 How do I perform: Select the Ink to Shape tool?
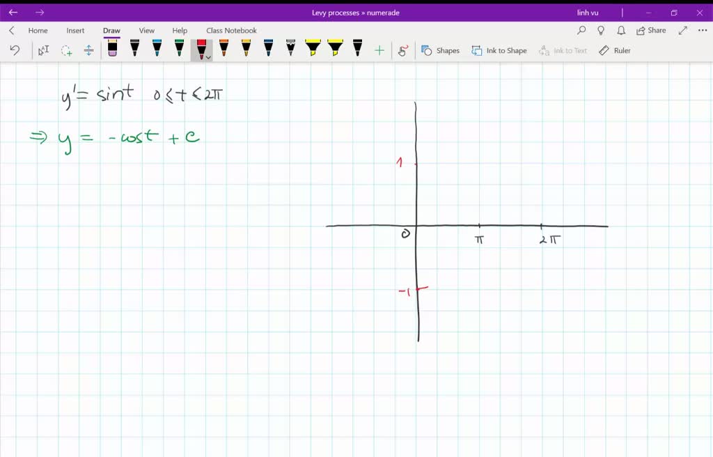click(x=499, y=50)
